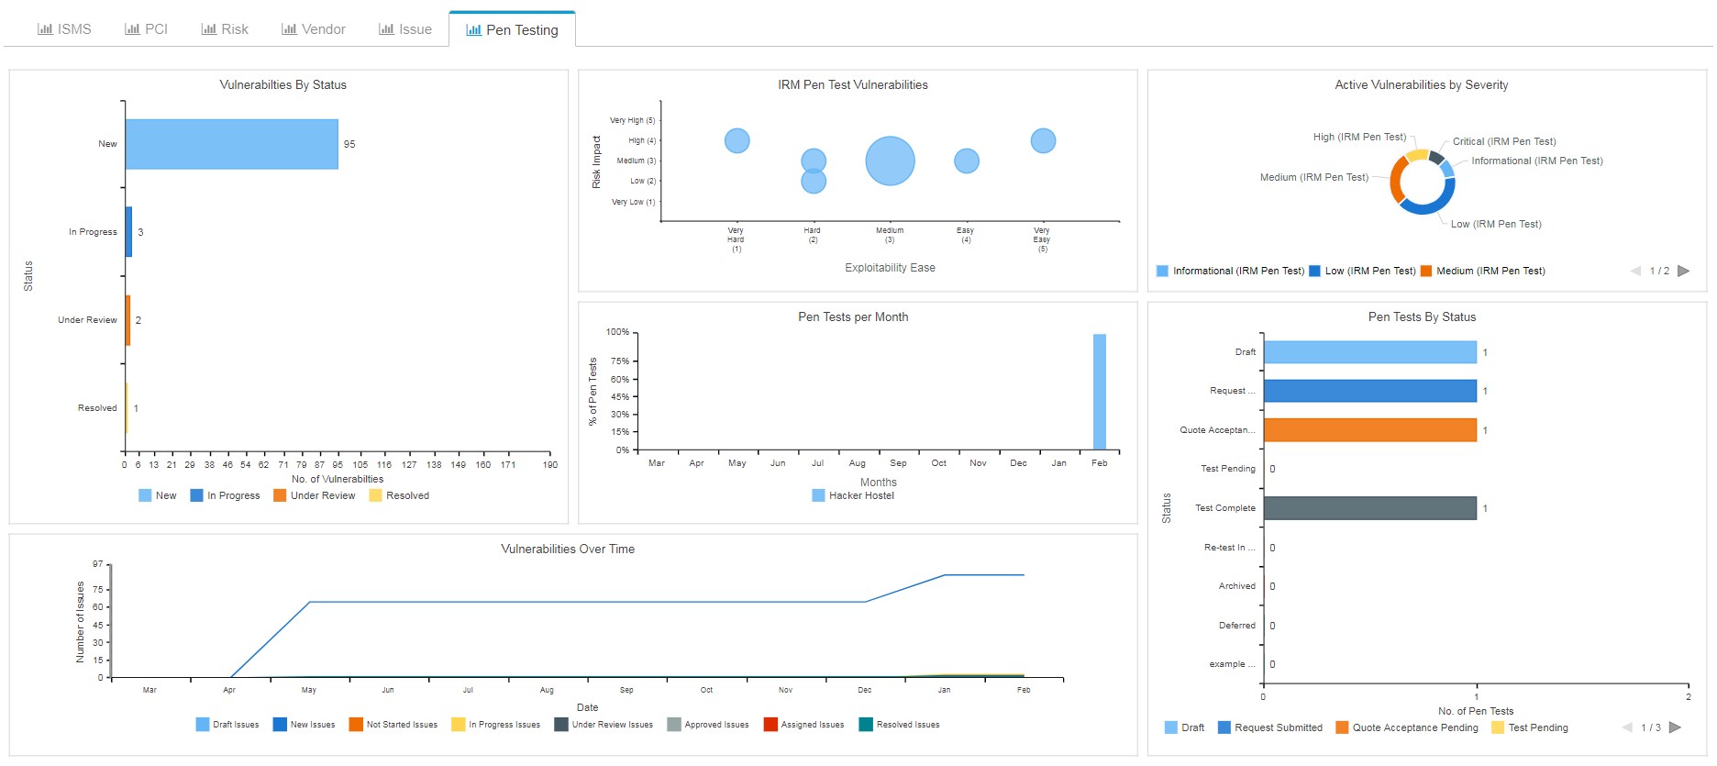Toggle Request Submitted legend item

pyautogui.click(x=1270, y=727)
